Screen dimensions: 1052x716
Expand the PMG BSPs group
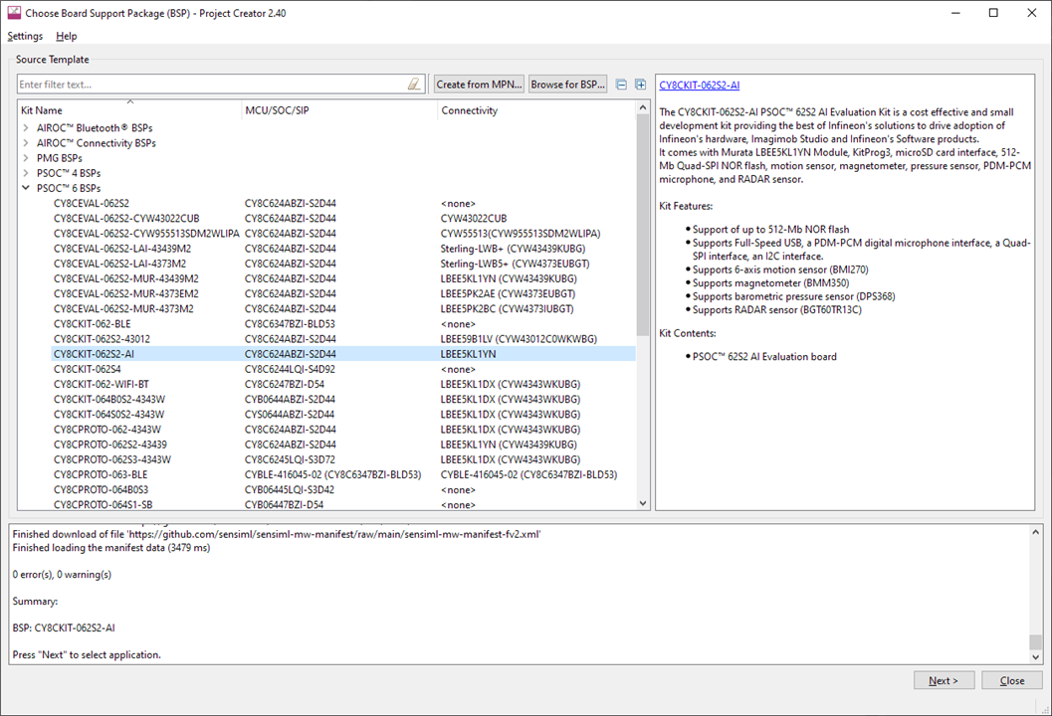(x=26, y=158)
